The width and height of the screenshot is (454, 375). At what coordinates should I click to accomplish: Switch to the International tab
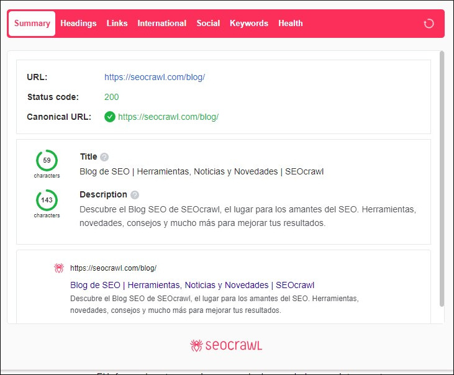[x=162, y=24]
